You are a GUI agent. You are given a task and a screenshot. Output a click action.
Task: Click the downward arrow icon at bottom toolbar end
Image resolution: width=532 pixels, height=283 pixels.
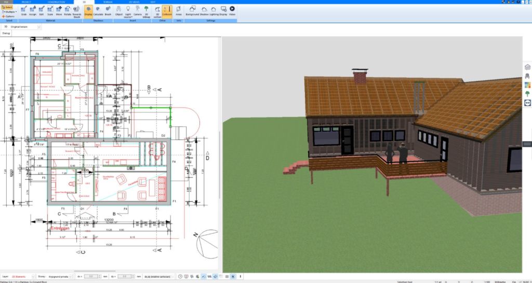click(x=241, y=277)
